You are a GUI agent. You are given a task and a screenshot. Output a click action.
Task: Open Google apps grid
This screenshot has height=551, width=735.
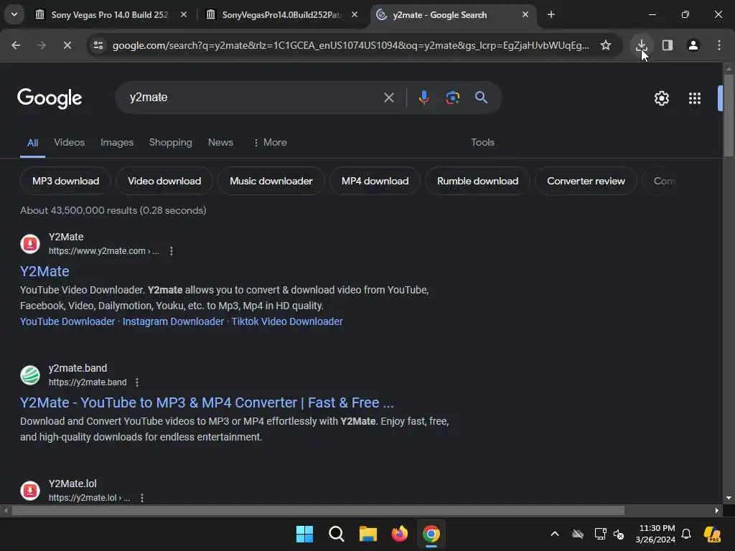[x=694, y=98]
